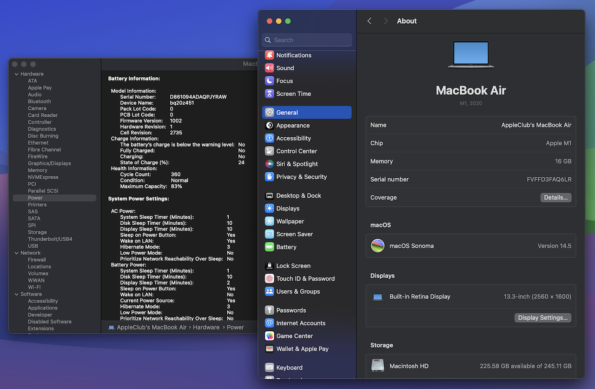Image resolution: width=595 pixels, height=389 pixels.
Task: Select the Focus moon icon
Action: point(270,80)
